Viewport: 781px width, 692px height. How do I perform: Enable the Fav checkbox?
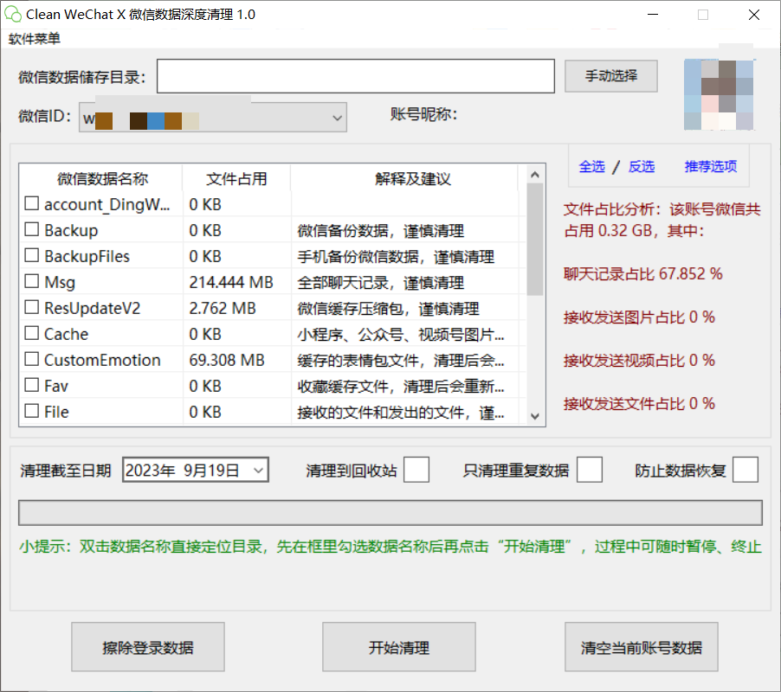pos(32,385)
